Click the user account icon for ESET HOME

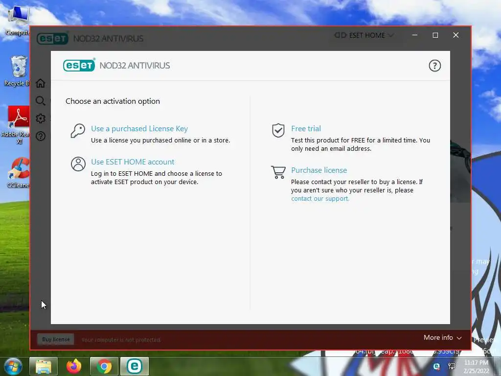(x=78, y=164)
